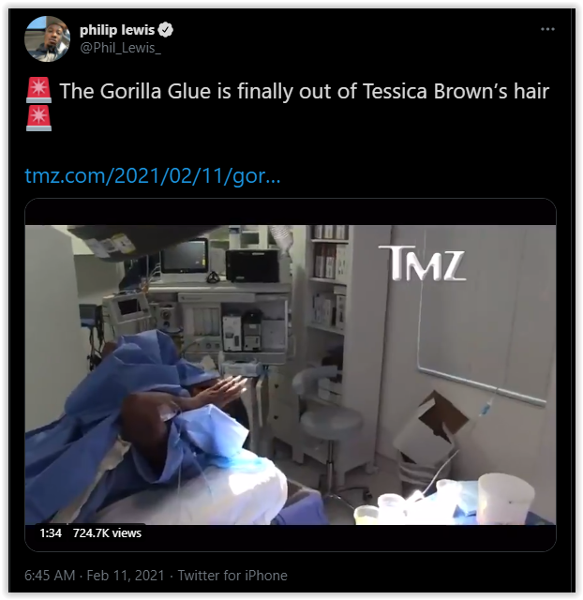
Task: Click the siren emoji before "The Gorilla"
Action: 38,90
